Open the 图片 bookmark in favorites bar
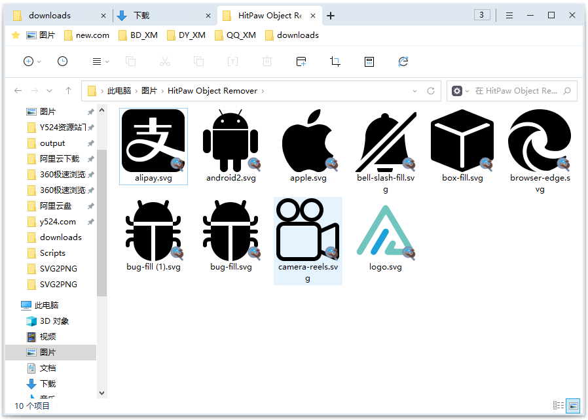This screenshot has height=420, width=588. 41,35
